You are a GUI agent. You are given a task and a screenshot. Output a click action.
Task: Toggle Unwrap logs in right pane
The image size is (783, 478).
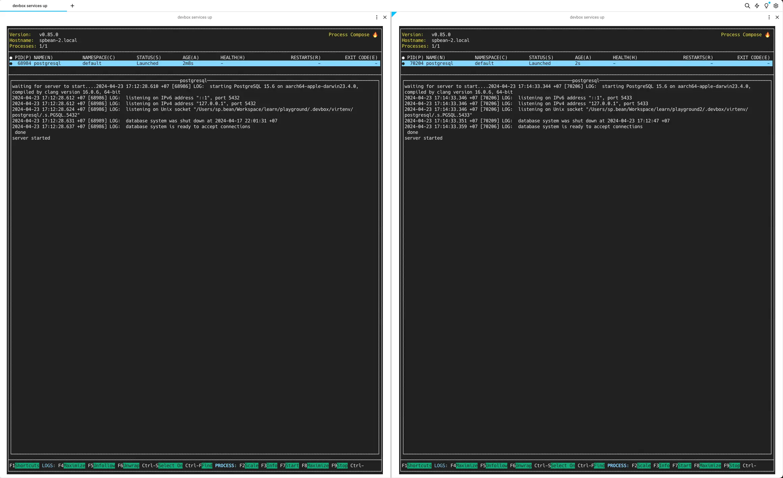point(524,465)
